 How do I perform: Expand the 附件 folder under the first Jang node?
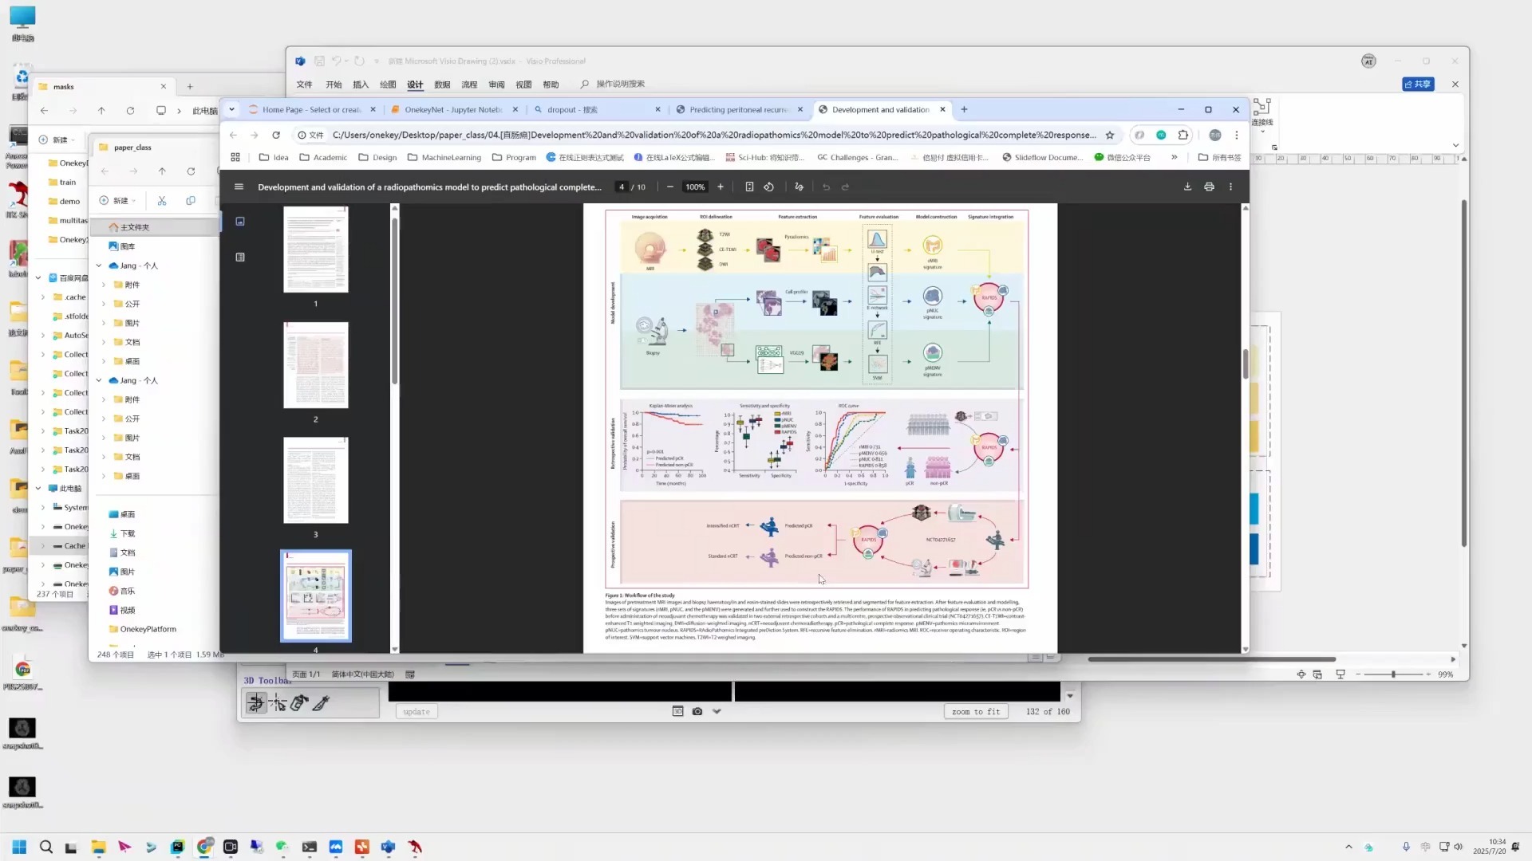click(104, 285)
